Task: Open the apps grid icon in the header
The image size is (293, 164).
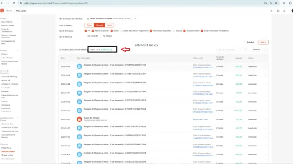Action: point(278,11)
